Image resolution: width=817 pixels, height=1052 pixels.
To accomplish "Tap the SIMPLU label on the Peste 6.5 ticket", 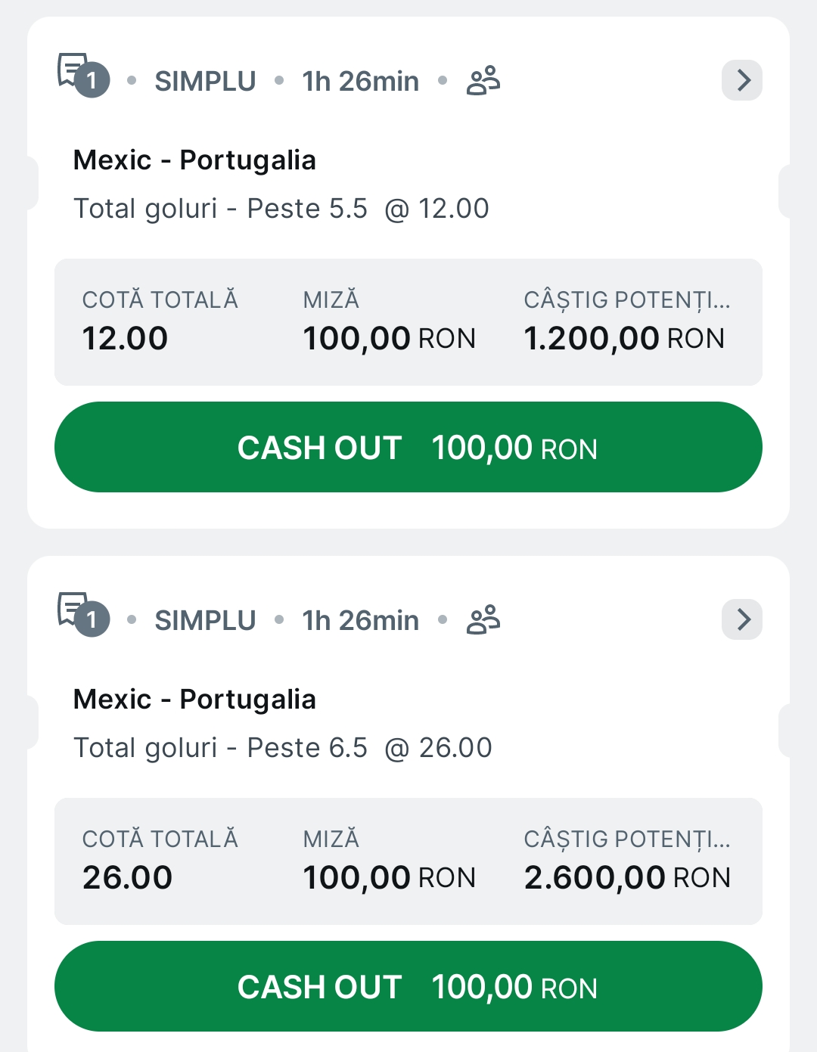I will coord(205,620).
